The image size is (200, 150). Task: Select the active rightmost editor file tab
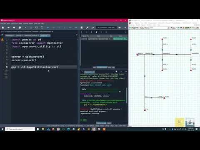45,35
